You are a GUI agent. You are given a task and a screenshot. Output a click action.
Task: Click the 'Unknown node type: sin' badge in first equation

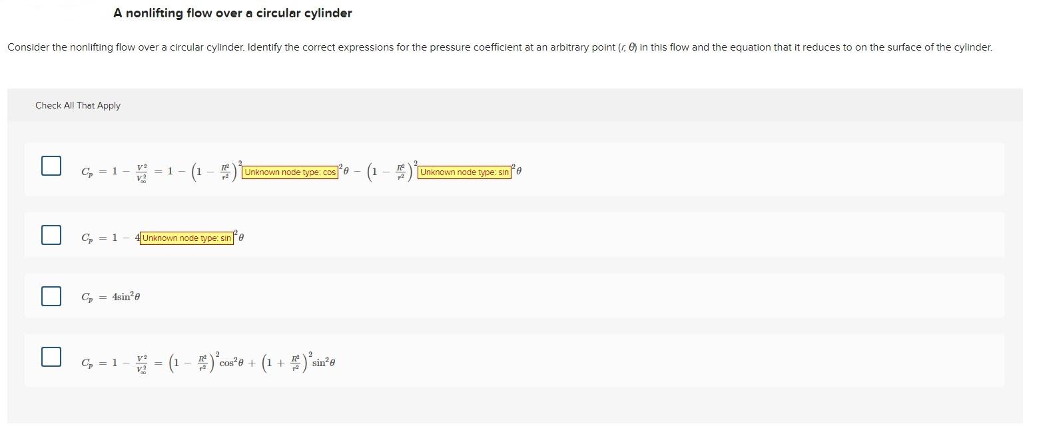point(464,172)
